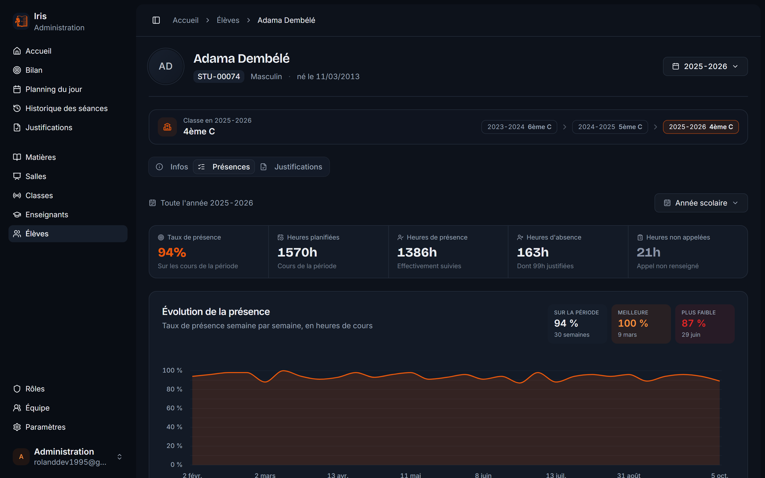Open the Année scolaire period dropdown
The image size is (765, 478).
coord(701,203)
